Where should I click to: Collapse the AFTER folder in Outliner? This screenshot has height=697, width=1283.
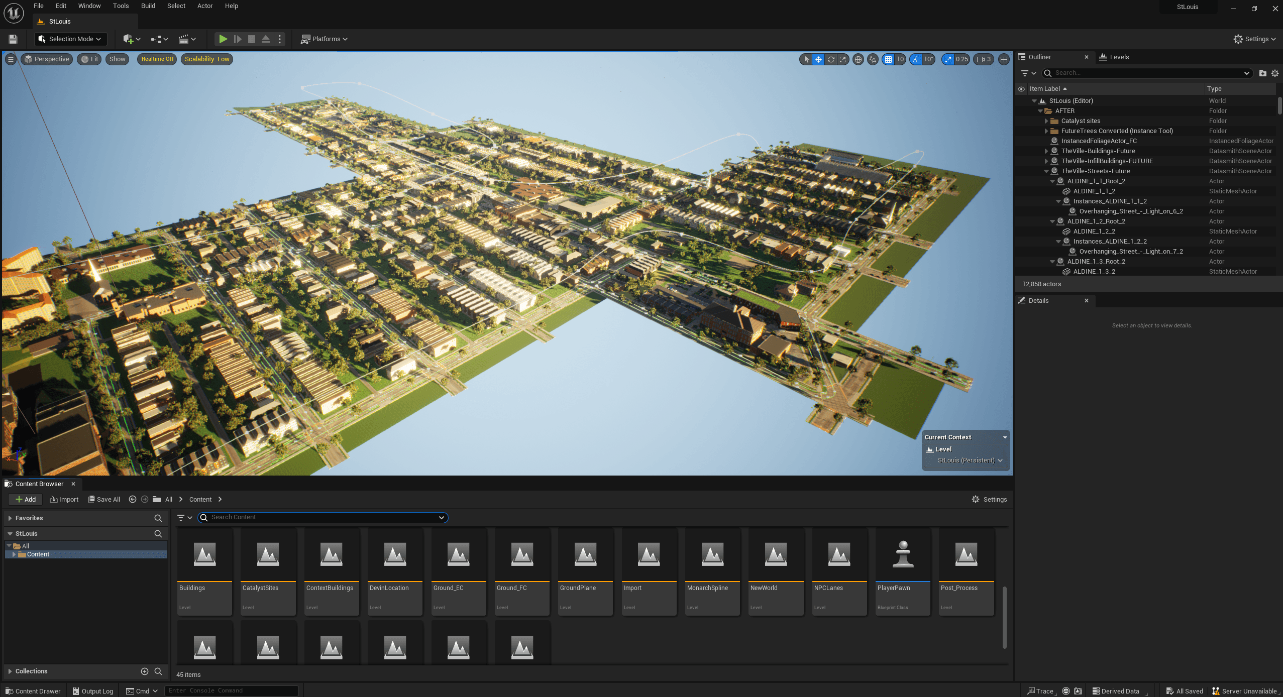pos(1040,111)
